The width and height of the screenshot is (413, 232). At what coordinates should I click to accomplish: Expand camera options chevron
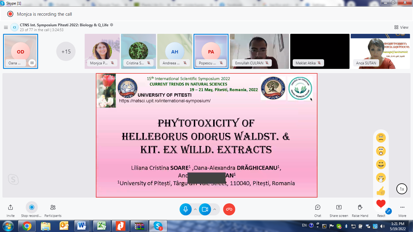[x=215, y=209]
